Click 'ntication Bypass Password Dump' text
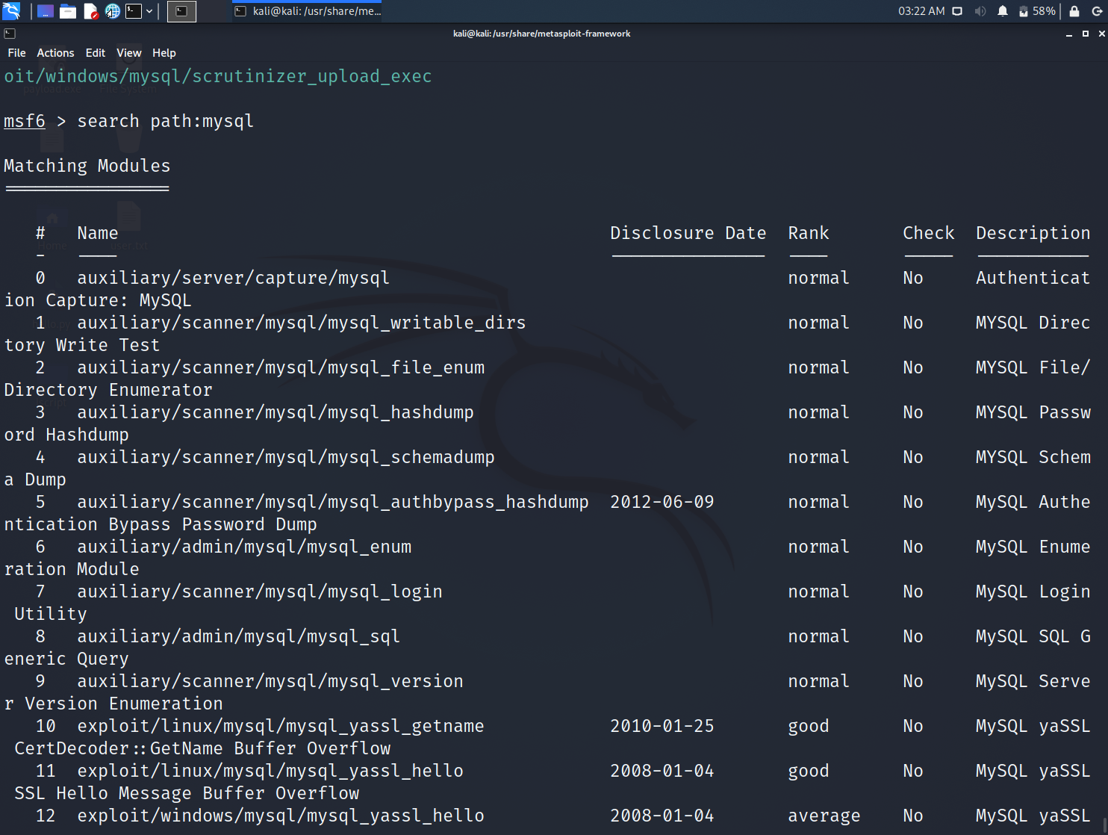Image resolution: width=1108 pixels, height=835 pixels. point(161,524)
